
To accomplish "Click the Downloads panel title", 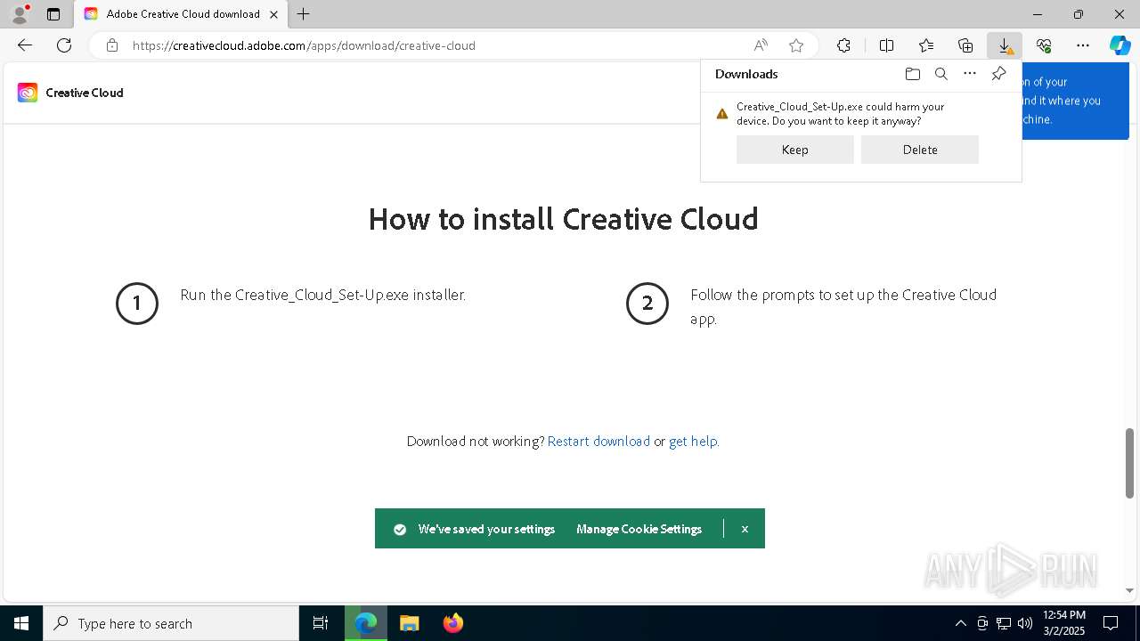I will [x=746, y=74].
